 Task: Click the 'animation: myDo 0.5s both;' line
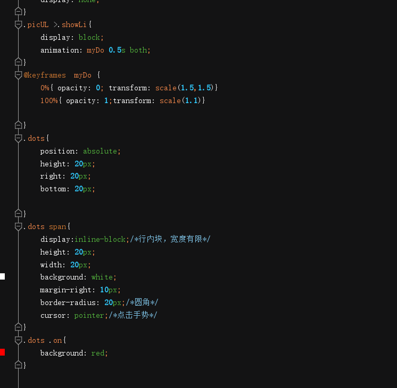(x=95, y=50)
